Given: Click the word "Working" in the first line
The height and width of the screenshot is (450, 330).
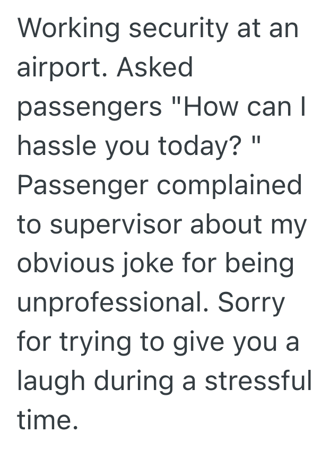Looking at the screenshot, I should pos(67,28).
